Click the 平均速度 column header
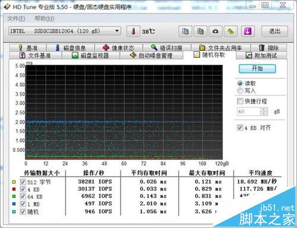Image resolution: width=297 pixels, height=228 pixels. tap(261, 173)
